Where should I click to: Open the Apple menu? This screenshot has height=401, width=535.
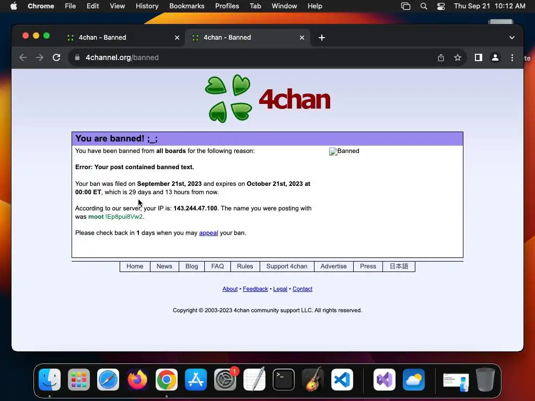click(14, 6)
